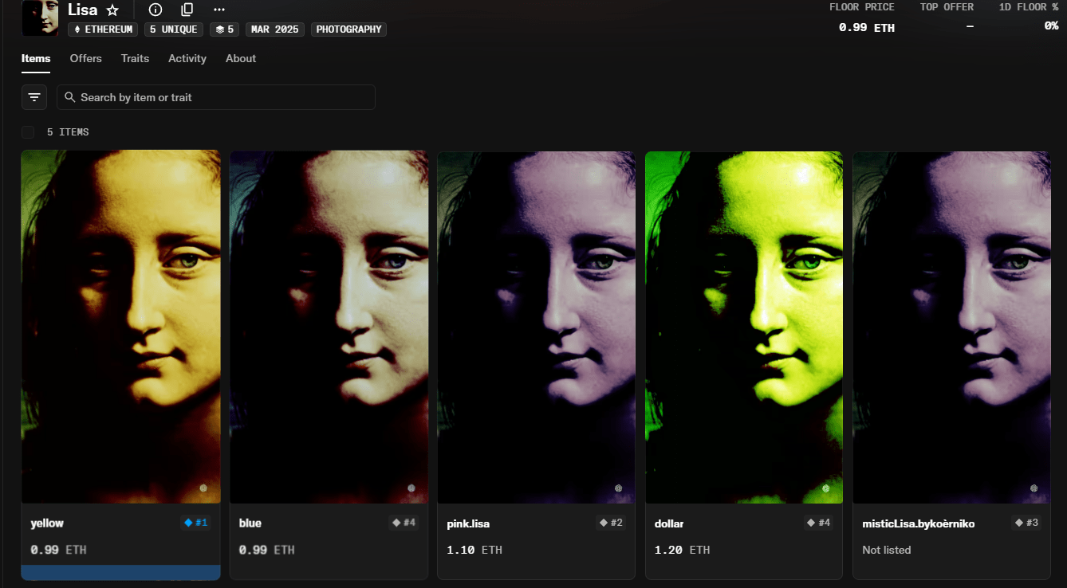The width and height of the screenshot is (1067, 588).
Task: Favorite the Lisa collection with the star
Action: click(x=112, y=10)
